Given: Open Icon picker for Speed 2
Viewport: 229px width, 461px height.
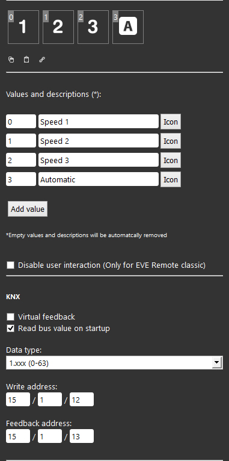Looking at the screenshot, I should [x=171, y=141].
